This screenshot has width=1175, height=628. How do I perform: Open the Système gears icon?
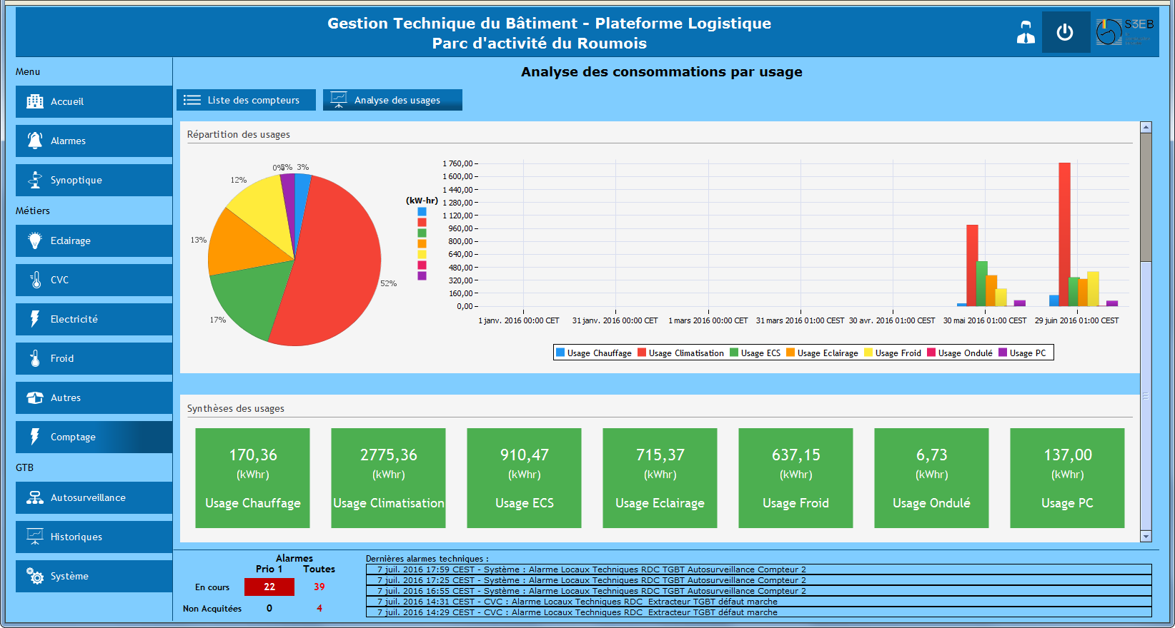[35, 576]
